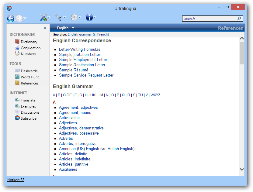Click the Subscribe swirl icon
The height and width of the screenshot is (192, 253).
(17, 118)
